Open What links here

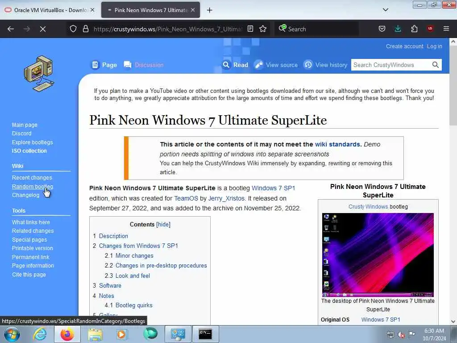pos(31,222)
